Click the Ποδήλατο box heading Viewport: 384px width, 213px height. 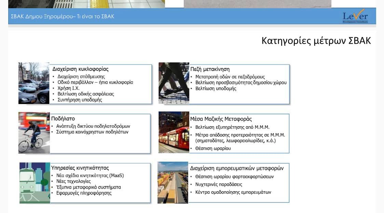[63, 119]
